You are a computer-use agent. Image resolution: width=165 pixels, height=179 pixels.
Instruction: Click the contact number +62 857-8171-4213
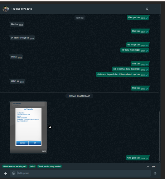[x=21, y=9]
